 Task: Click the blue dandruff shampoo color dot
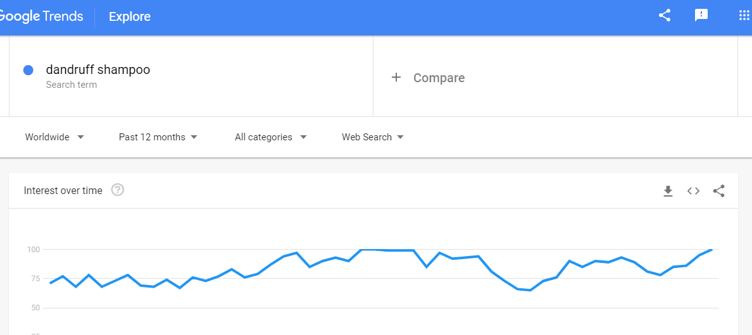coord(28,70)
